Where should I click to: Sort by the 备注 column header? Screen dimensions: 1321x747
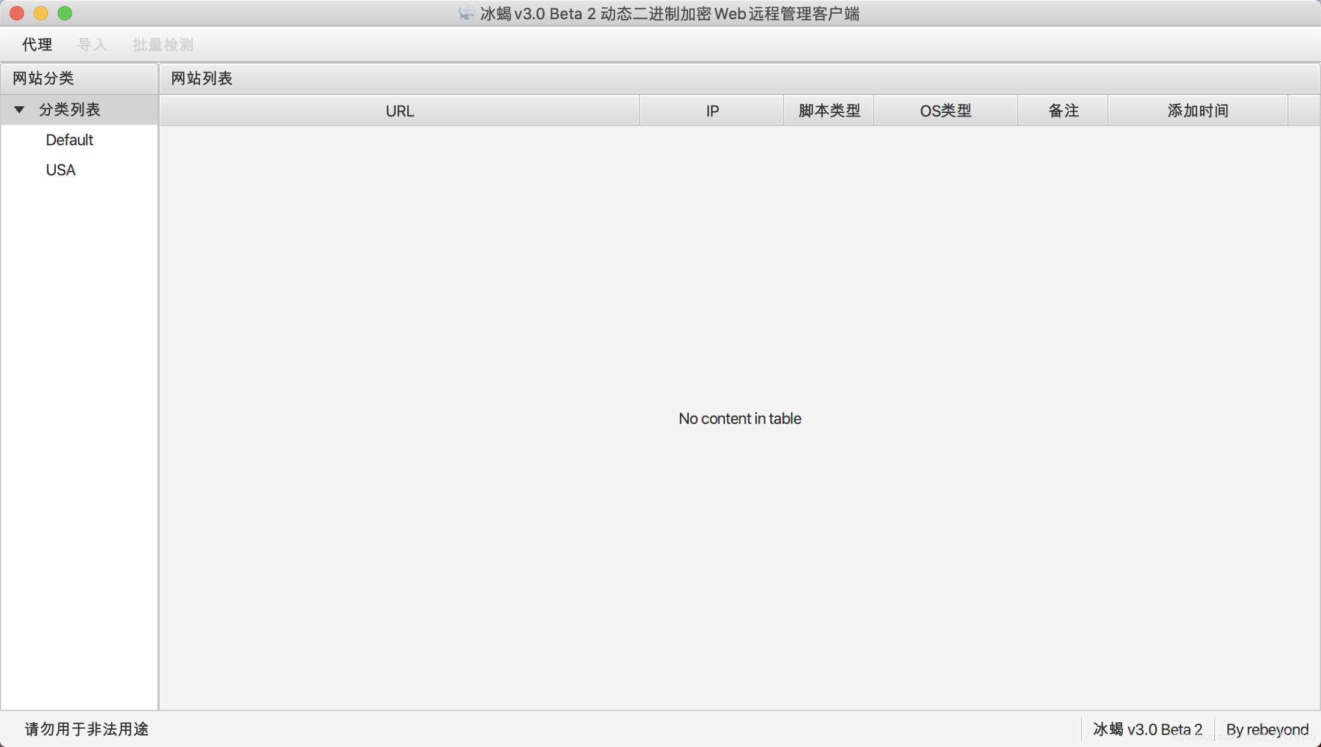tap(1063, 110)
